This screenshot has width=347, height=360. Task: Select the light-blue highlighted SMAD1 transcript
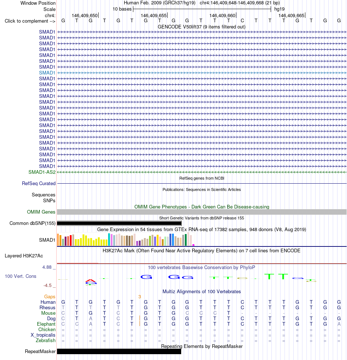(x=202, y=73)
